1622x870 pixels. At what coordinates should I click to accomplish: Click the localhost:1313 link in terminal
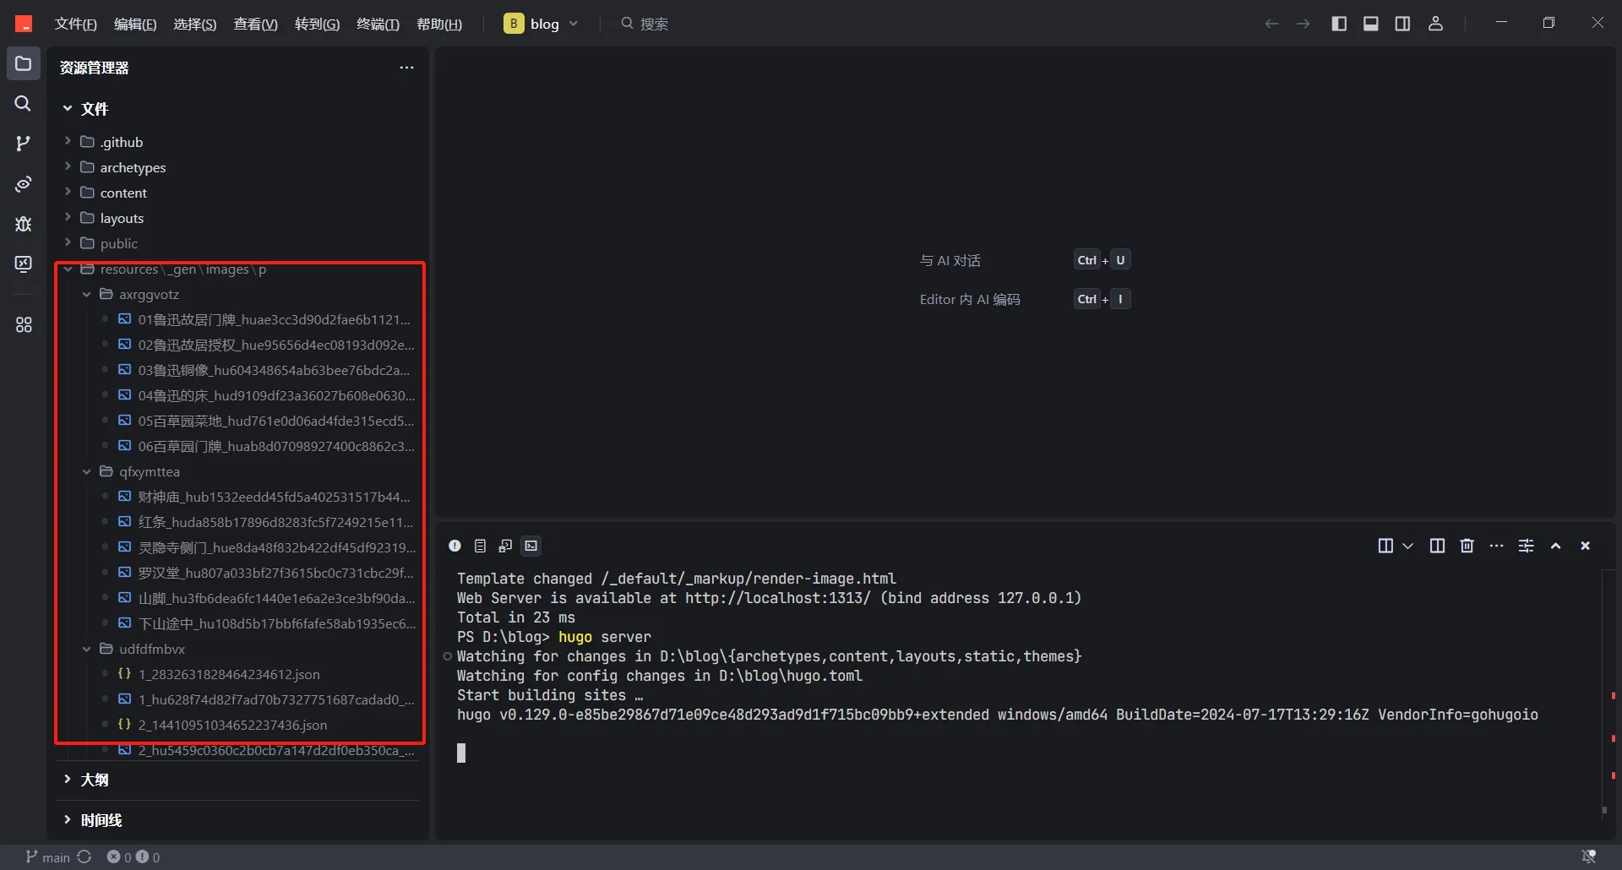(777, 598)
